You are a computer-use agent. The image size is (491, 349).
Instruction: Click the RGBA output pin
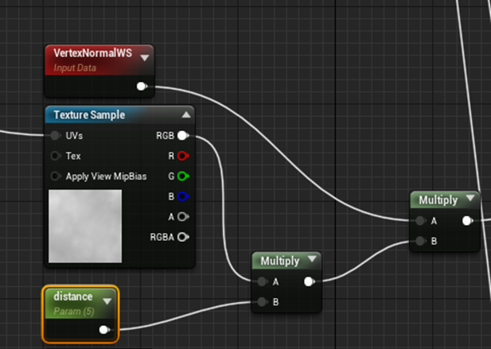pyautogui.click(x=183, y=237)
